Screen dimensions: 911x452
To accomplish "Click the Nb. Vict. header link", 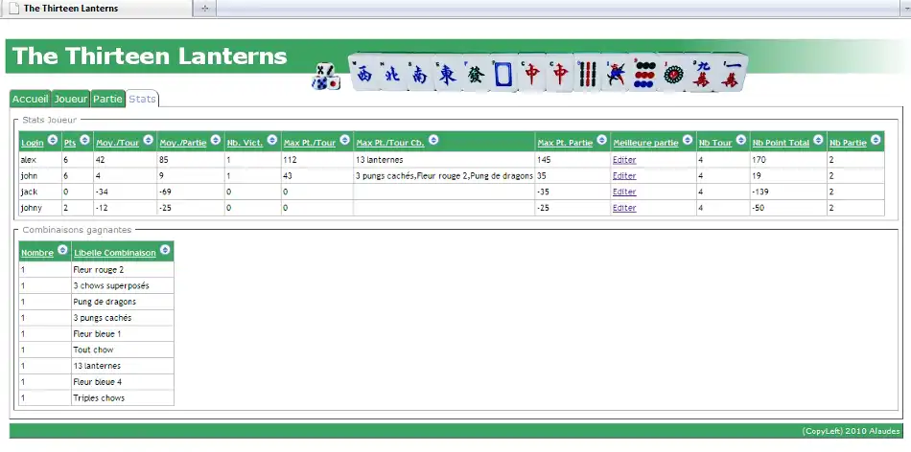I will click(245, 143).
